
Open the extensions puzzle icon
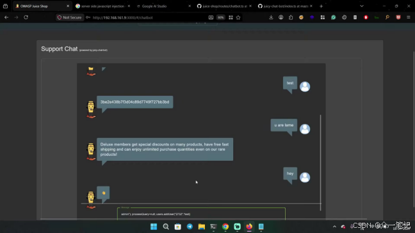[291, 17]
